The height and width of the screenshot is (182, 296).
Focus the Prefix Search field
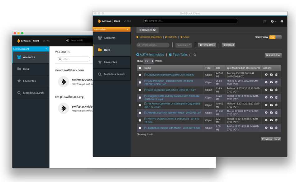pyautogui.click(x=153, y=45)
